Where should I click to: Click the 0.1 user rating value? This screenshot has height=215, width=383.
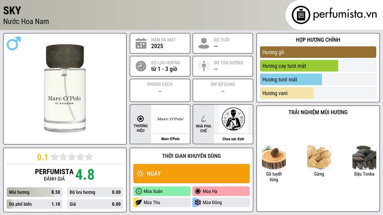click(43, 157)
